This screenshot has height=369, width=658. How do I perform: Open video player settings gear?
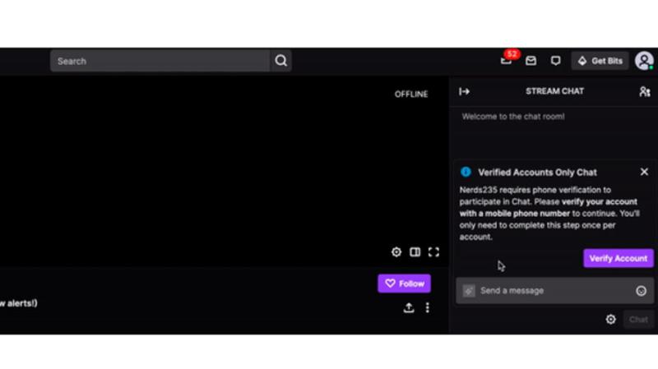click(x=396, y=252)
